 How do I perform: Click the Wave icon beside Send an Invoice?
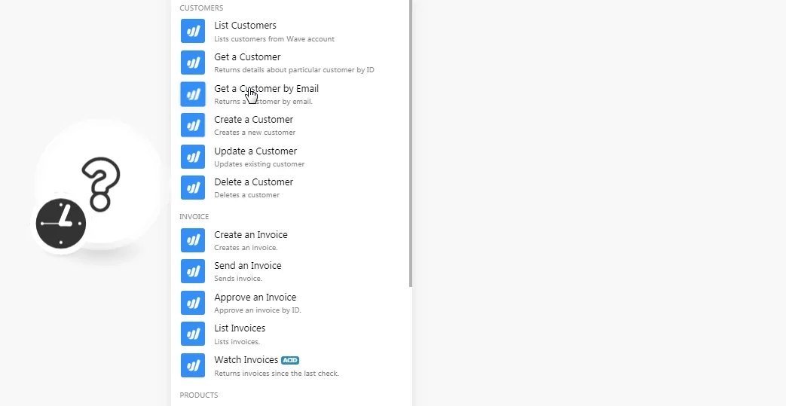pos(193,271)
